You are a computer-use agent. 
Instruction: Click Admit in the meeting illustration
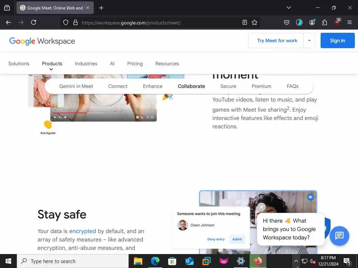coord(237,239)
